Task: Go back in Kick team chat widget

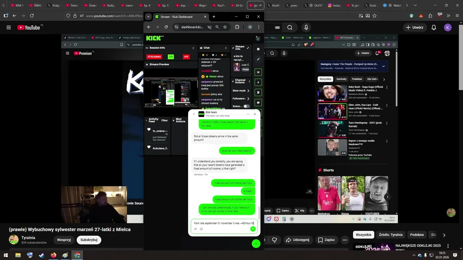Action: (x=194, y=114)
